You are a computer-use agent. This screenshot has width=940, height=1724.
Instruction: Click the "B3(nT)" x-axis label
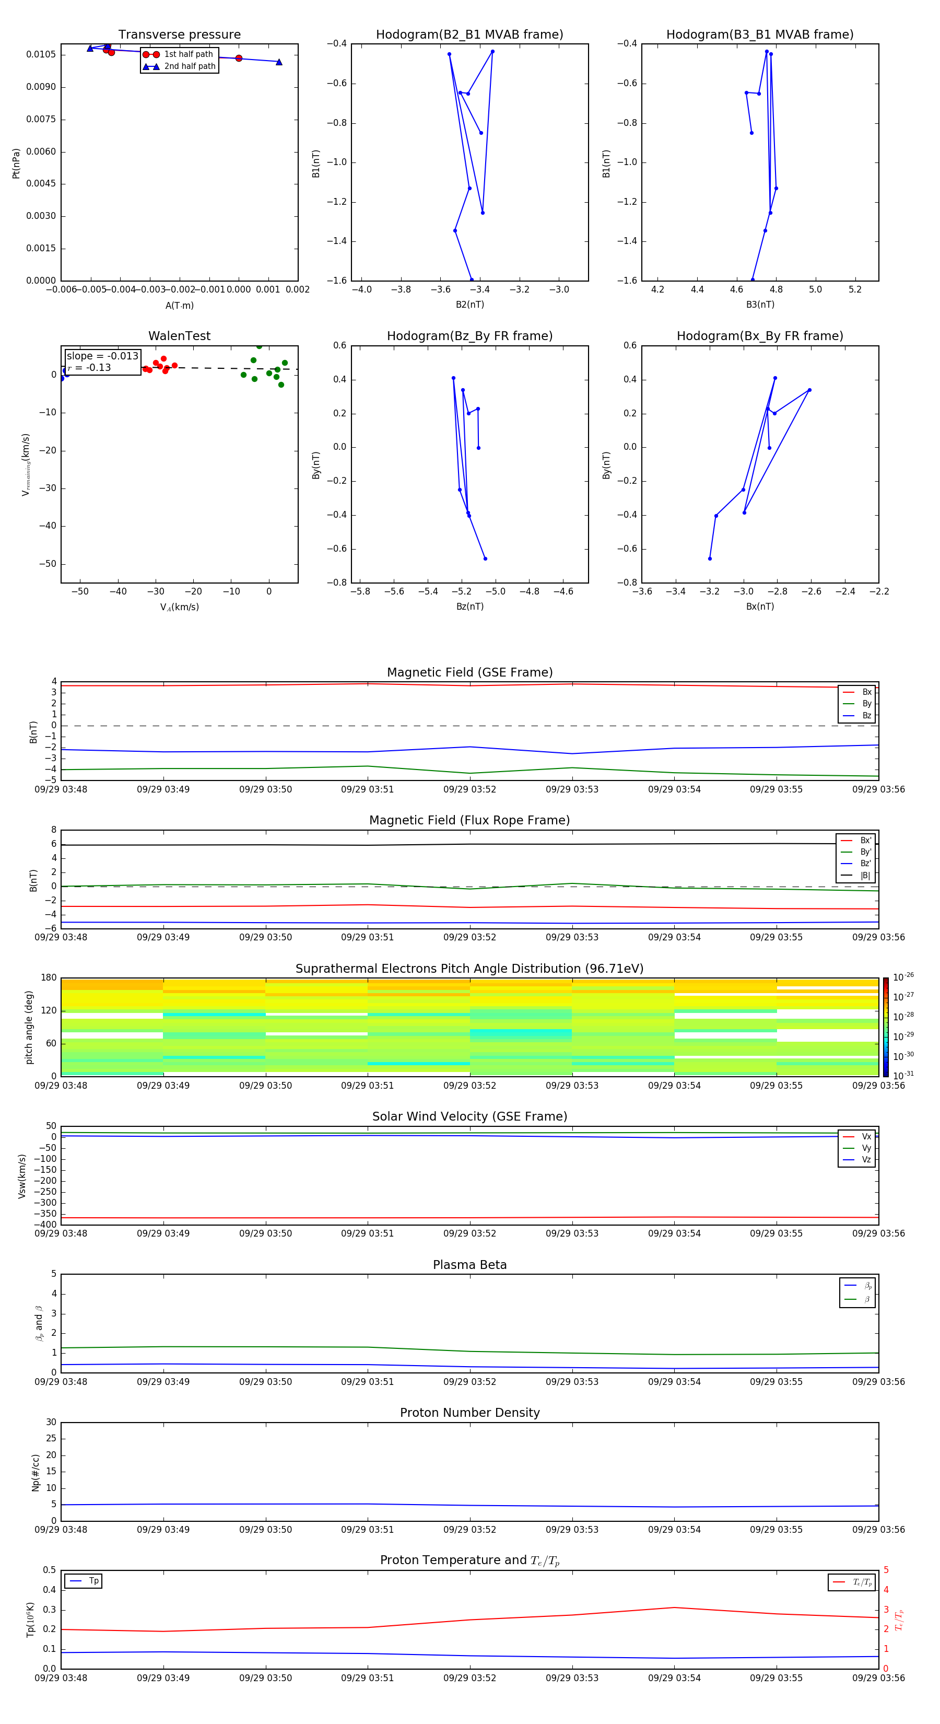point(760,305)
